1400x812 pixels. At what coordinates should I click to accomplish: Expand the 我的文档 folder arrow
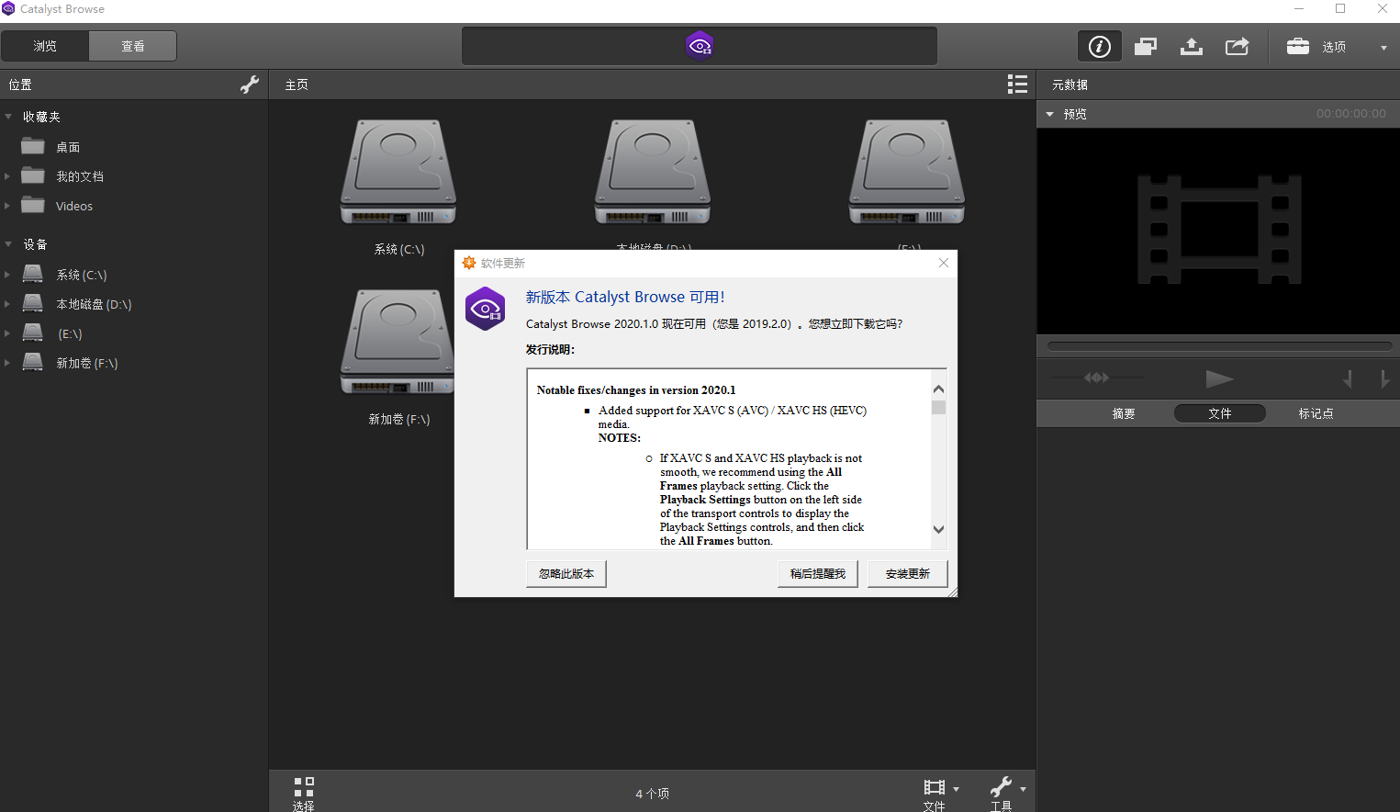(x=7, y=176)
